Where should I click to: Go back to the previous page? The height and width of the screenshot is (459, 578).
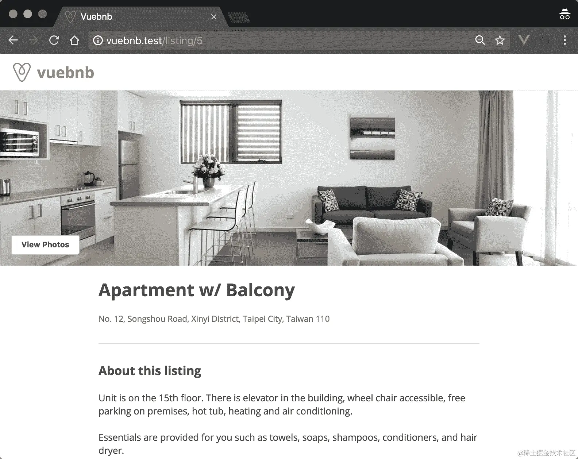point(13,40)
